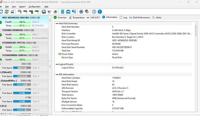The image size is (200, 116).
Task: Click the Bytes Per Sector 4096 value
Action: point(124,98)
